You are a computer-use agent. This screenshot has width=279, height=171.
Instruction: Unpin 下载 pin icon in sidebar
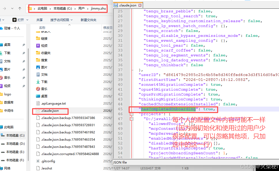(24, 53)
